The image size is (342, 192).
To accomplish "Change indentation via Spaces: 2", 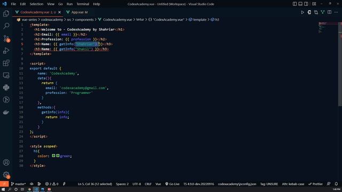I will [122, 184].
